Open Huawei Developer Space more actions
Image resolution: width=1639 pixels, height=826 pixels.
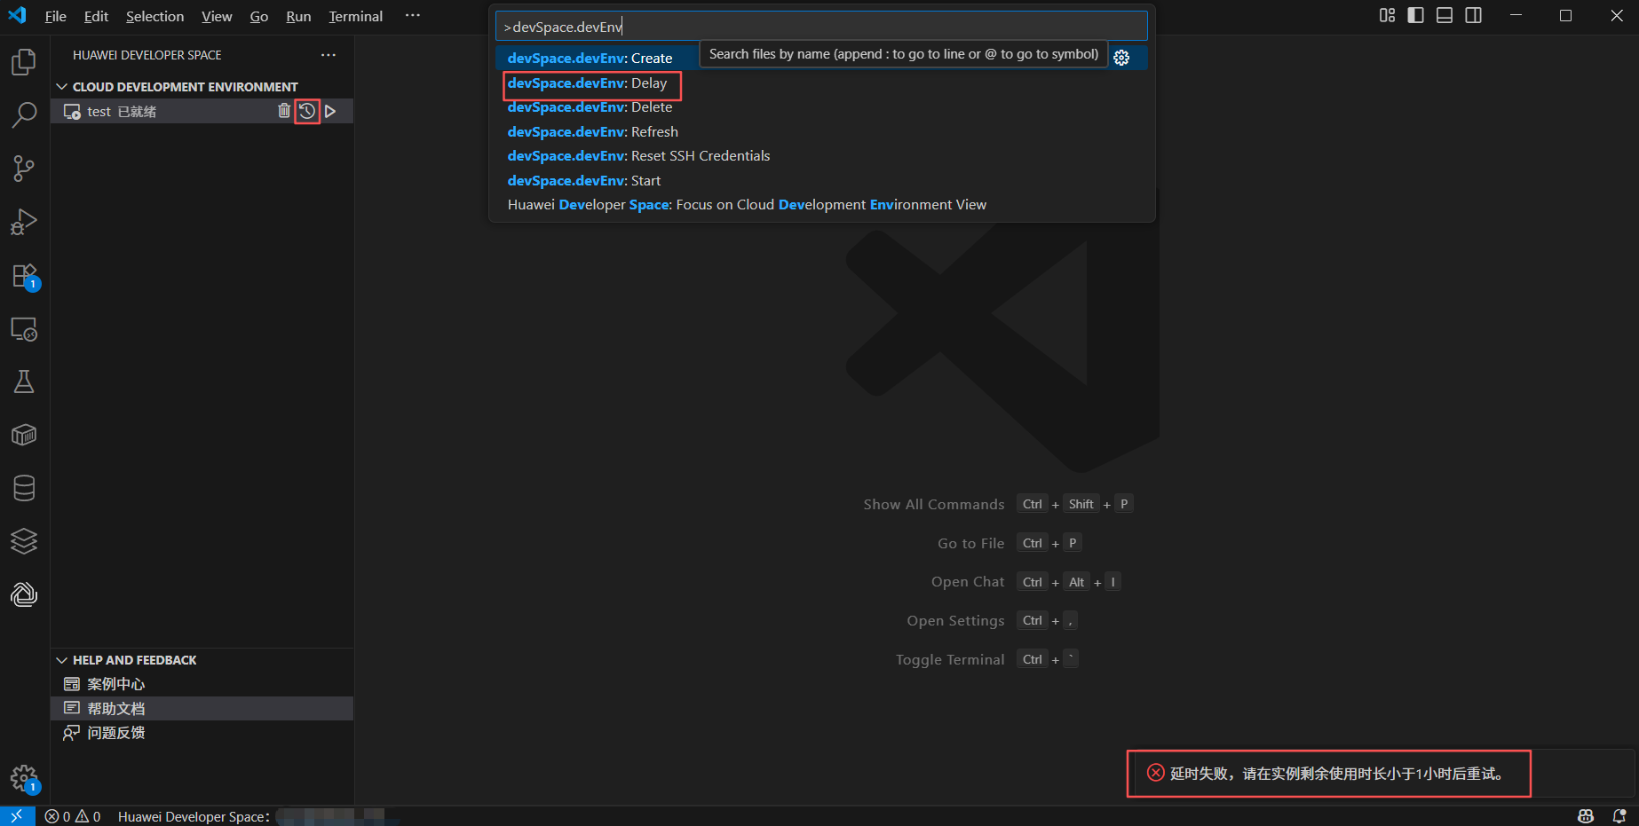(x=329, y=55)
